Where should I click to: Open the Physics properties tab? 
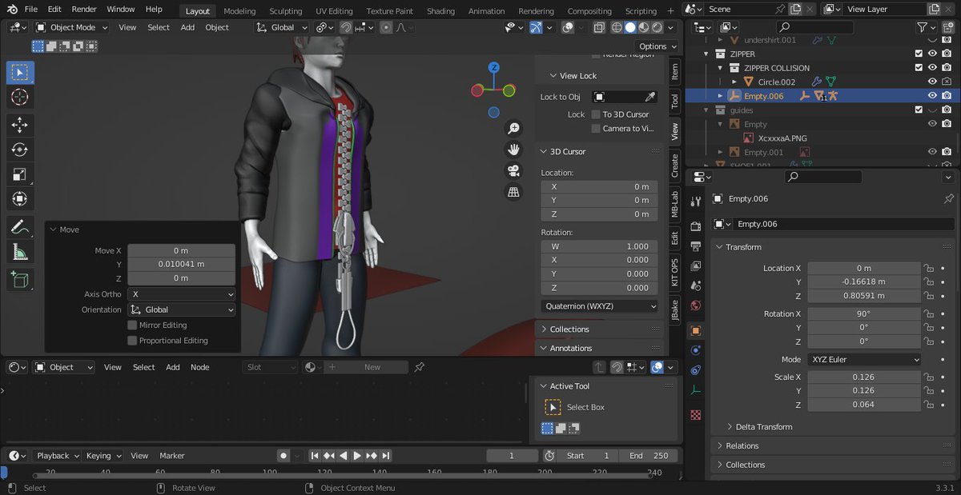click(695, 350)
